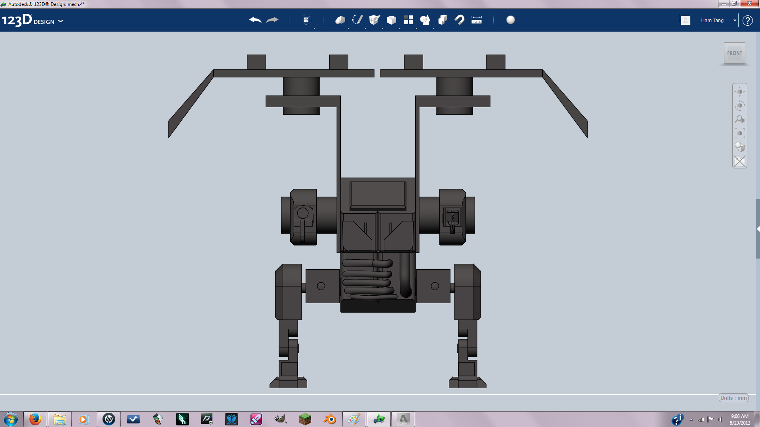Open the Material sphere tool

(511, 20)
